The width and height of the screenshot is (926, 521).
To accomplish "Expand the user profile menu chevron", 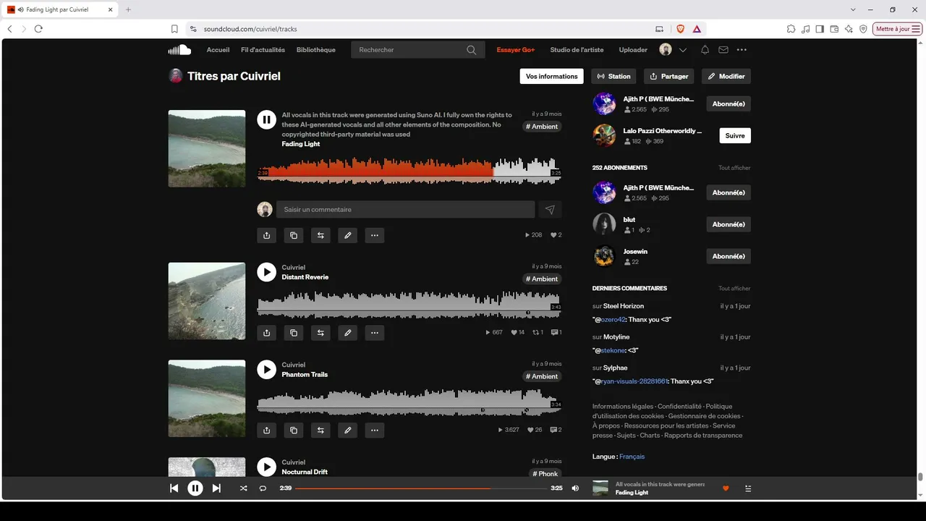I will tap(682, 50).
